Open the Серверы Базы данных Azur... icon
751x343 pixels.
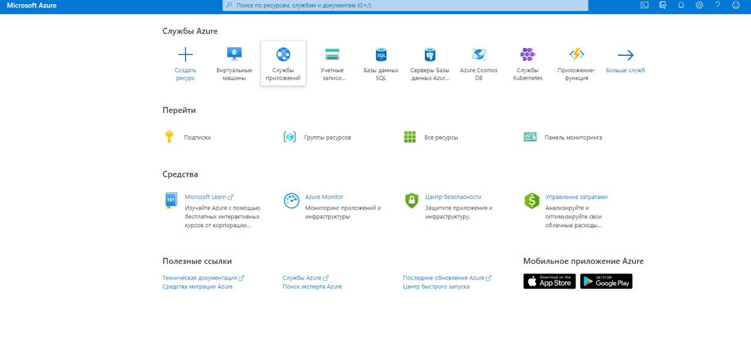point(430,55)
